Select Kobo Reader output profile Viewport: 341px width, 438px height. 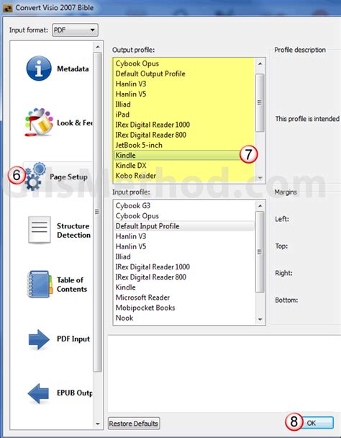[184, 176]
